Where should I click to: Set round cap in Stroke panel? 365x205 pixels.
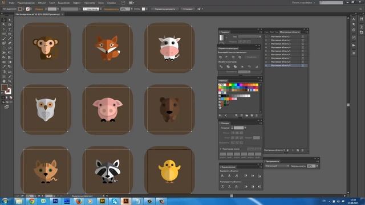point(237,133)
